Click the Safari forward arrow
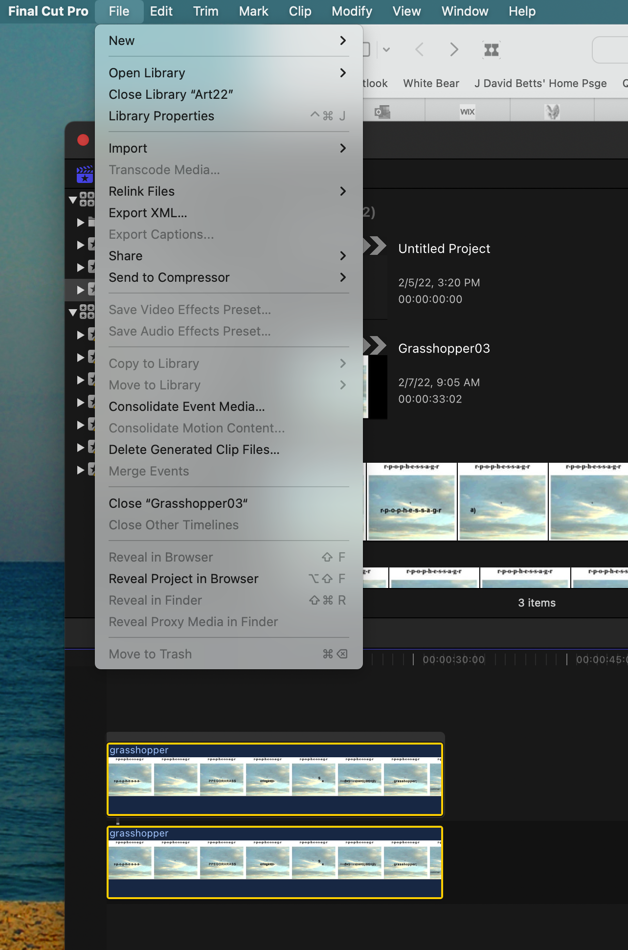The image size is (628, 950). point(454,49)
